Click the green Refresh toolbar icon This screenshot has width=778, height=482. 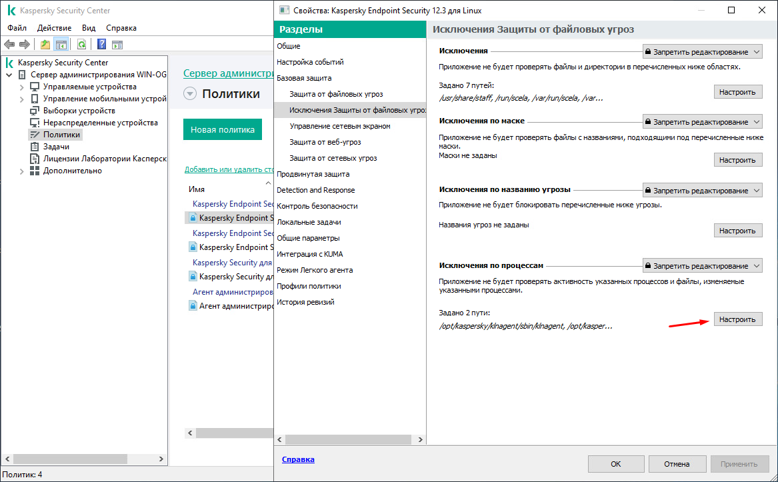tap(81, 45)
